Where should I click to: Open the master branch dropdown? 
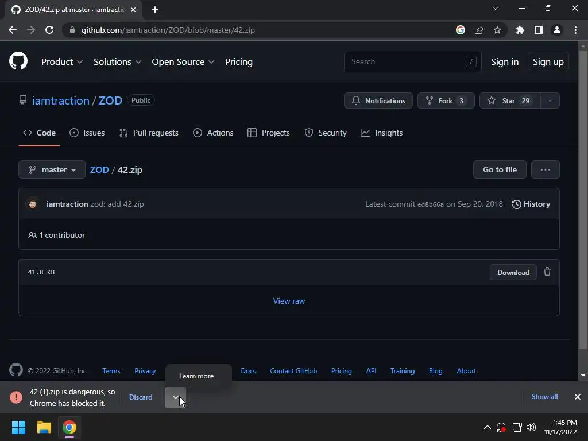point(52,169)
